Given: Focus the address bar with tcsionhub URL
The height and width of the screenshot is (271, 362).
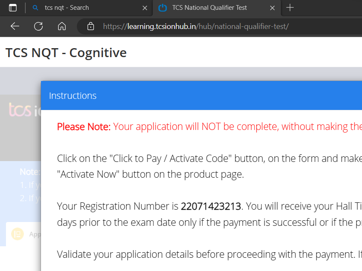Looking at the screenshot, I should coord(196,26).
